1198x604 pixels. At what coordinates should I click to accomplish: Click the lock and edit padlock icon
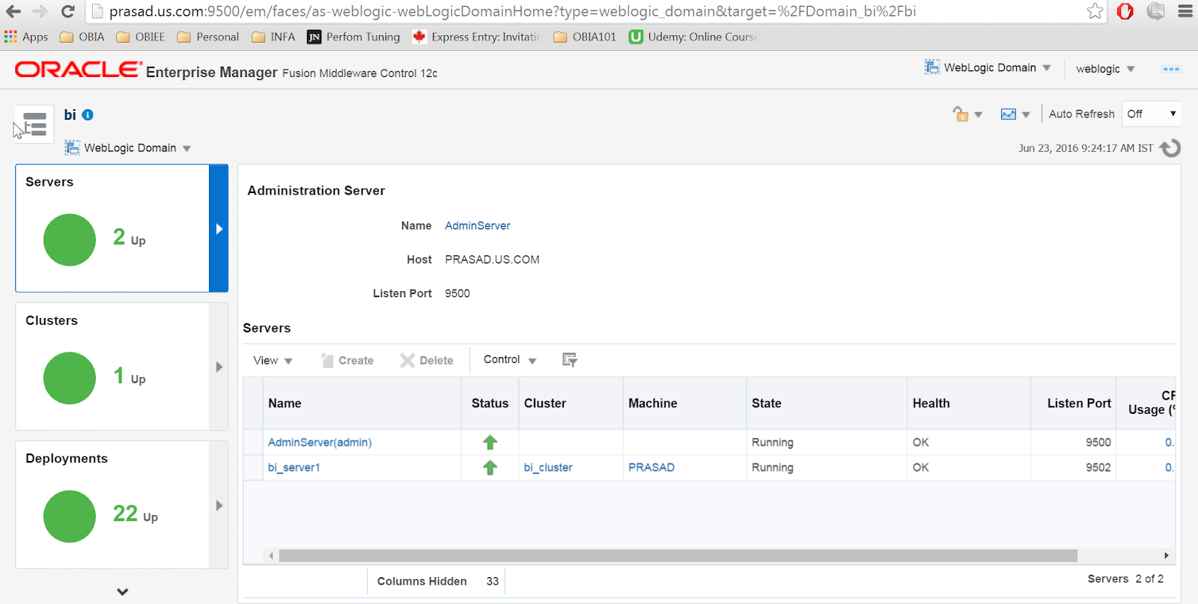click(961, 114)
